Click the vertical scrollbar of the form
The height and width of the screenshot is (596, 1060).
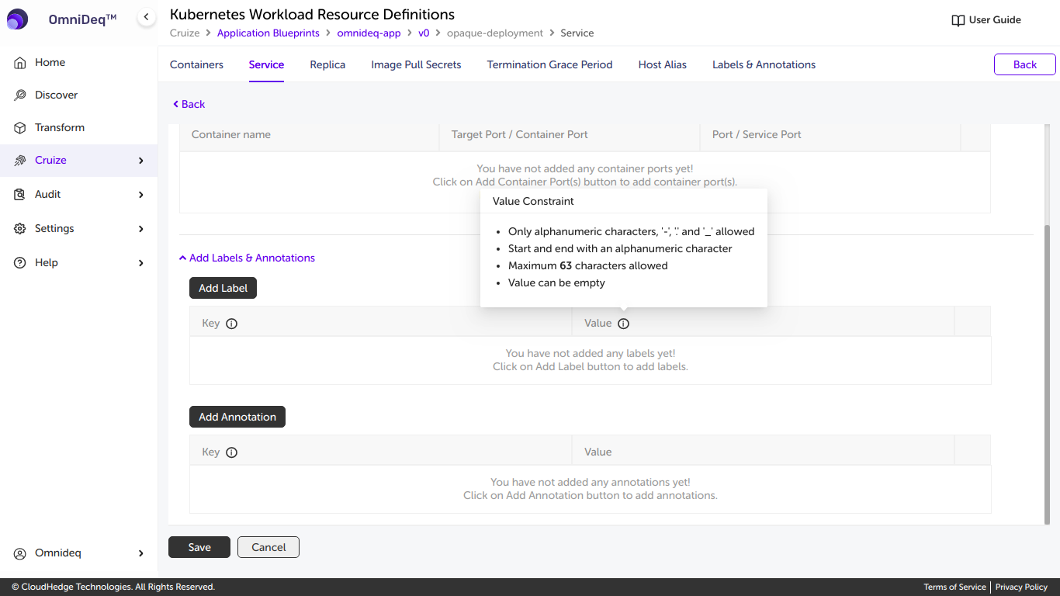click(x=1047, y=372)
